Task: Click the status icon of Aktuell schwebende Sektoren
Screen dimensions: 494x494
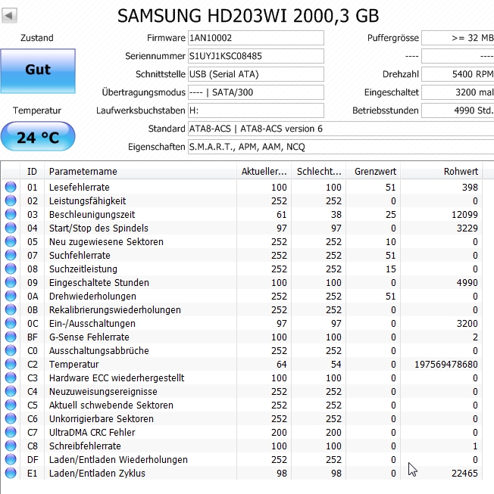Action: click(x=11, y=405)
